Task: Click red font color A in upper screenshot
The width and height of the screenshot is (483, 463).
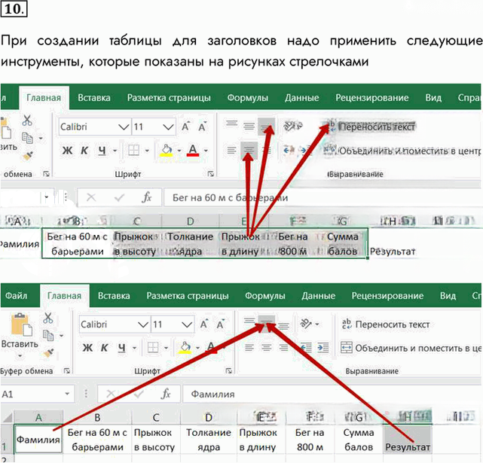Action: [193, 151]
